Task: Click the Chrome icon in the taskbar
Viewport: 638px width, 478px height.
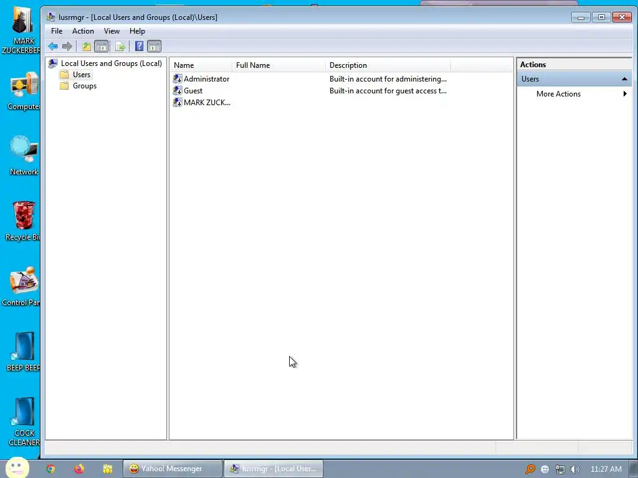Action: pyautogui.click(x=50, y=469)
